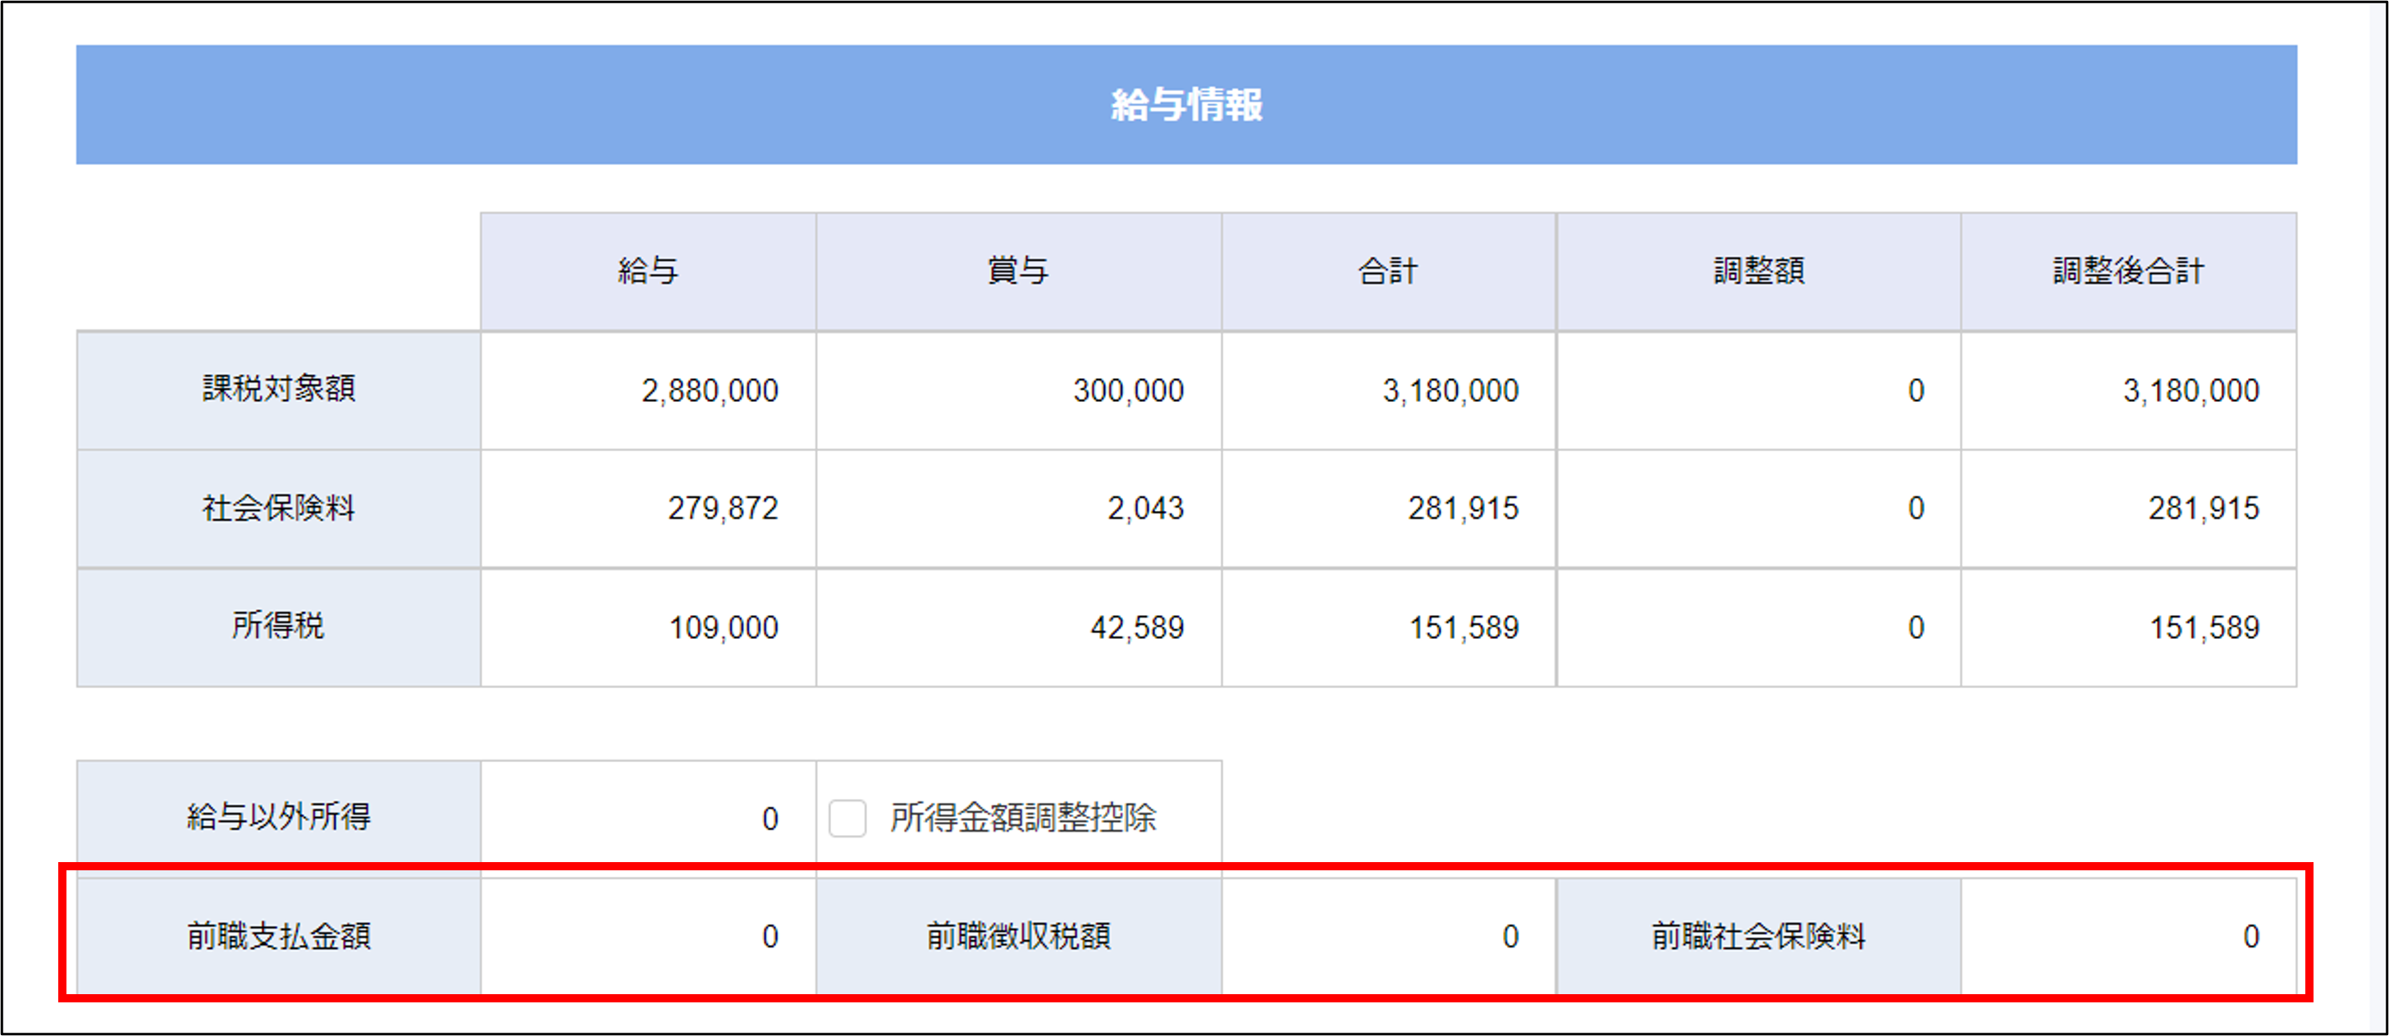Select the 合計 column header

(1388, 271)
